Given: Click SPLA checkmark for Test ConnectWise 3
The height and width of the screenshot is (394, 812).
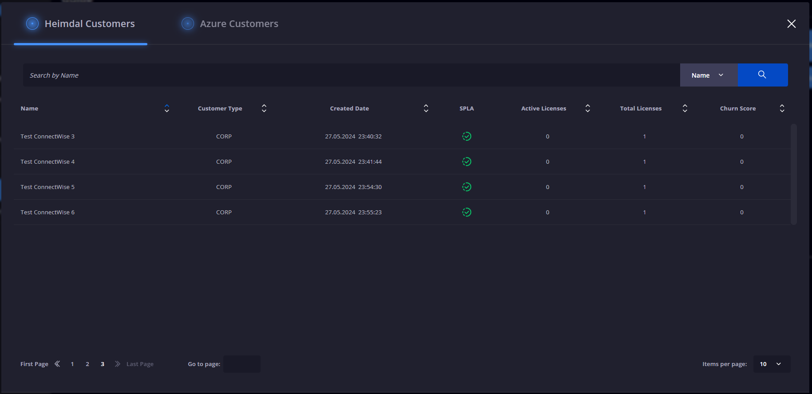Looking at the screenshot, I should pos(467,136).
